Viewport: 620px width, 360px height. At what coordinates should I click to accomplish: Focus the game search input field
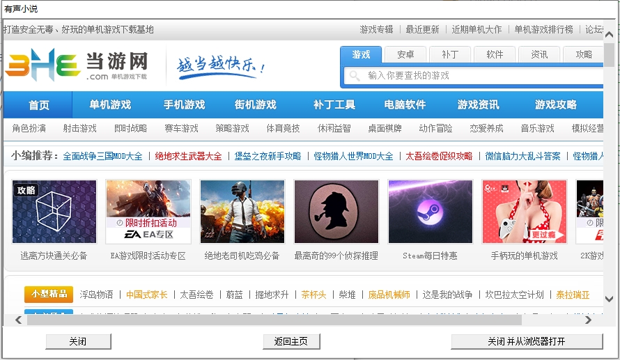click(481, 75)
